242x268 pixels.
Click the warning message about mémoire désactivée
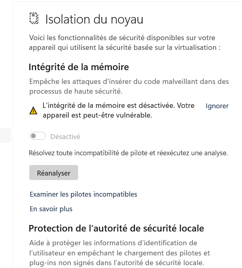118,110
